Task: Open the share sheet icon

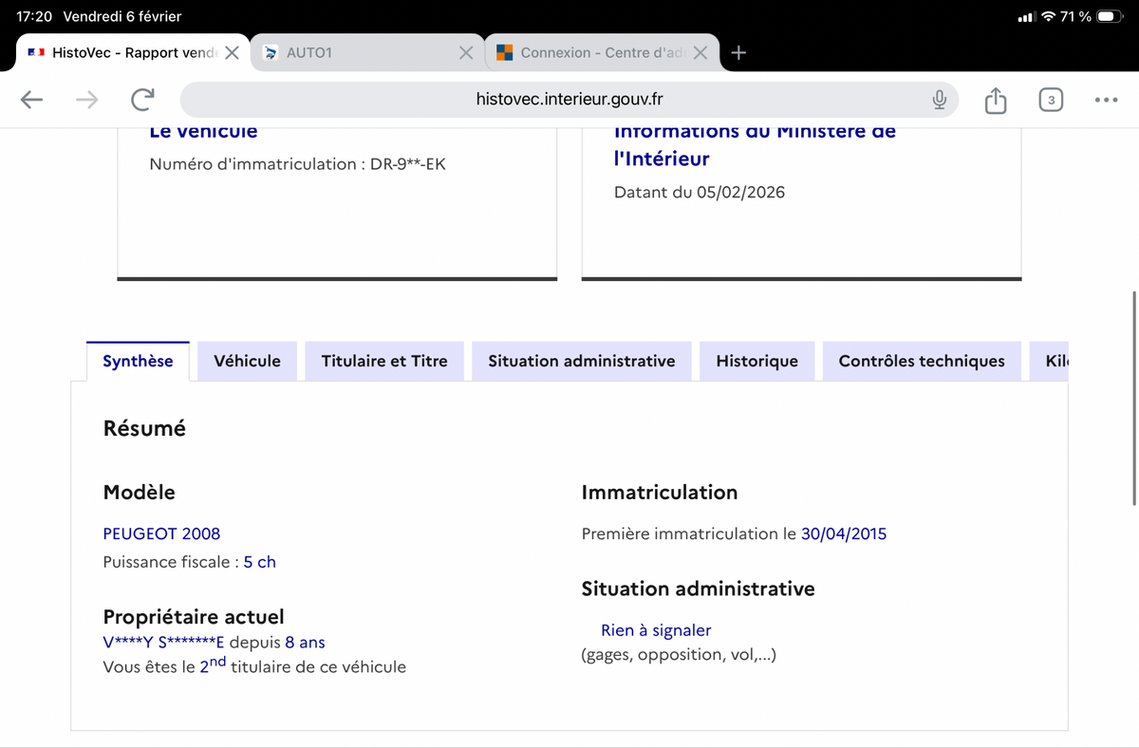Action: 995,100
